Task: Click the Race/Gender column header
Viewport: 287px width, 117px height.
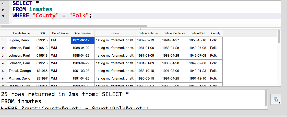Action: 61,33
